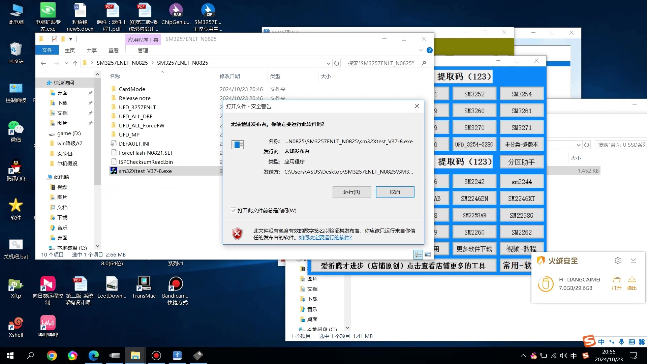647x364 pixels.
Task: Open game (D:) in navigation pane
Action: pos(69,133)
